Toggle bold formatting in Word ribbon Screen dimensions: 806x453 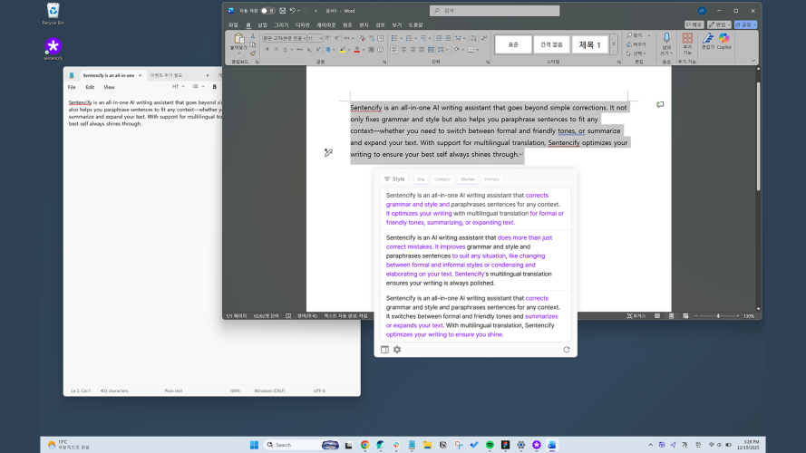pos(267,50)
